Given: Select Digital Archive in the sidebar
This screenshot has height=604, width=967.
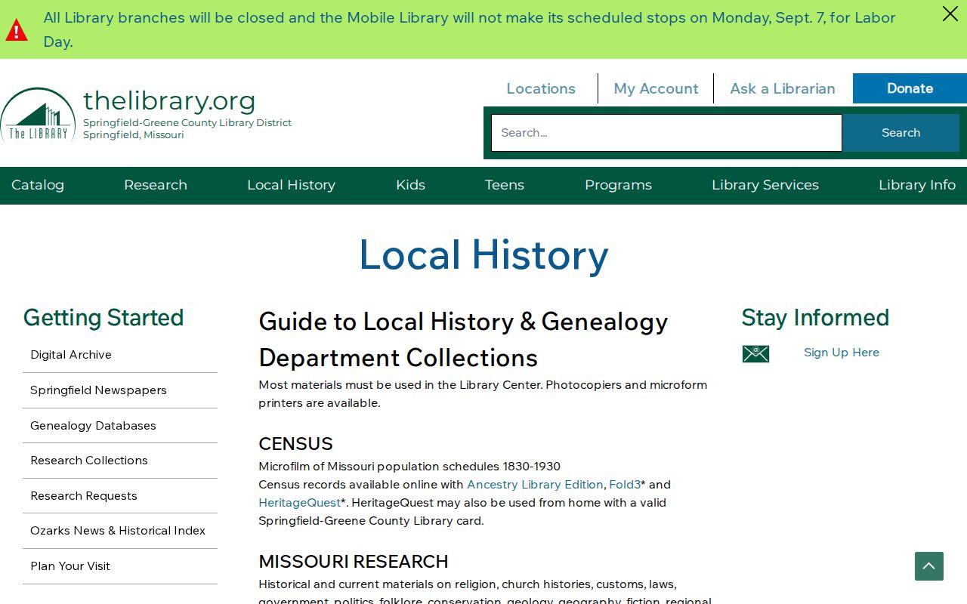Looking at the screenshot, I should [x=120, y=355].
